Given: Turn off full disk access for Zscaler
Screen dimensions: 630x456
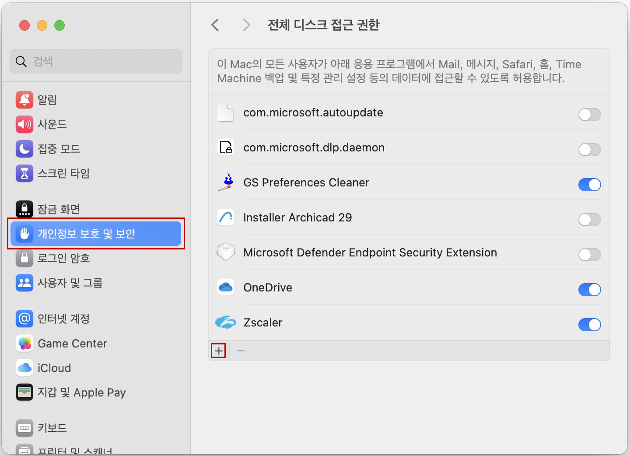Looking at the screenshot, I should pos(589,325).
